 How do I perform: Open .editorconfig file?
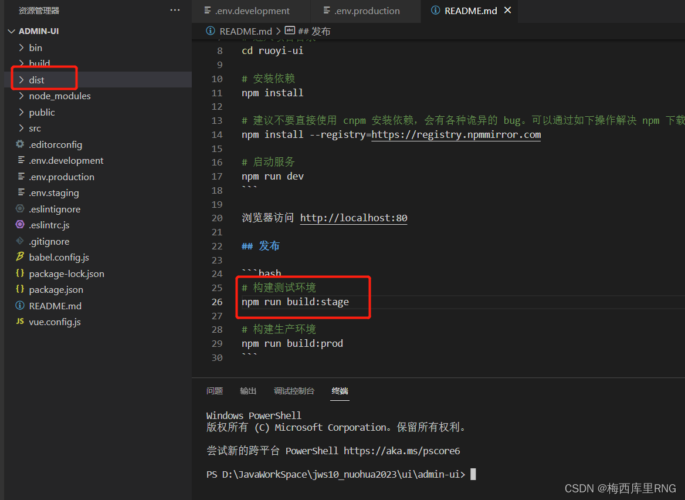[x=56, y=145]
